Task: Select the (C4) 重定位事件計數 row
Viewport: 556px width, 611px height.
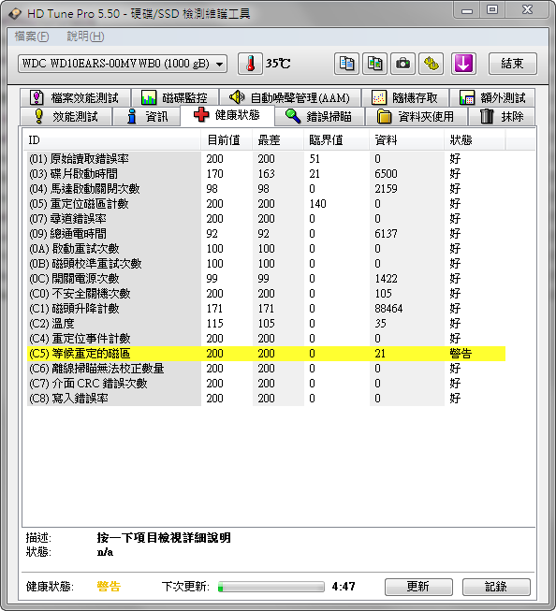Action: coord(267,339)
